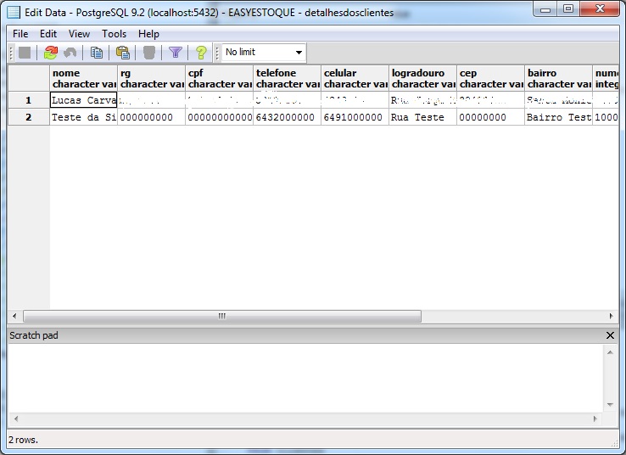Close the Scratch pad panel
This screenshot has height=455, width=626.
[x=610, y=335]
